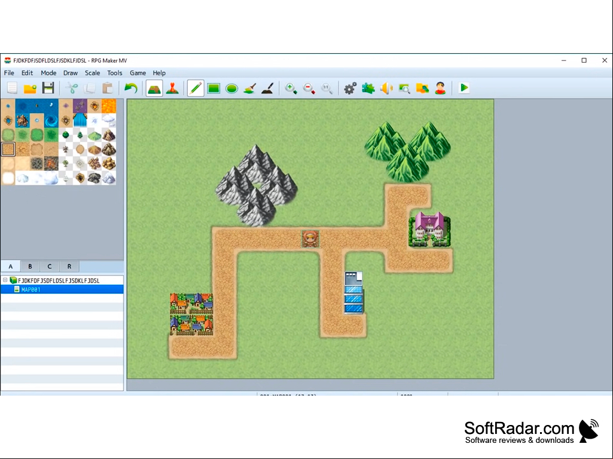The width and height of the screenshot is (613, 459).
Task: Open the File menu
Action: (x=9, y=73)
